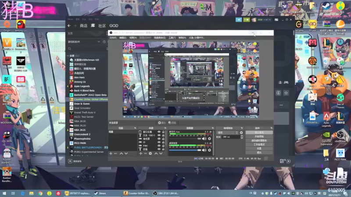Open OBS 设置 button
Viewport: 351px width, 197px height.
pos(259,148)
